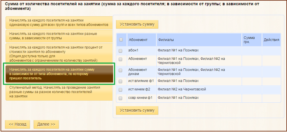
Task: Tick the checkbox for Абонемент row
Action: [x=120, y=59]
